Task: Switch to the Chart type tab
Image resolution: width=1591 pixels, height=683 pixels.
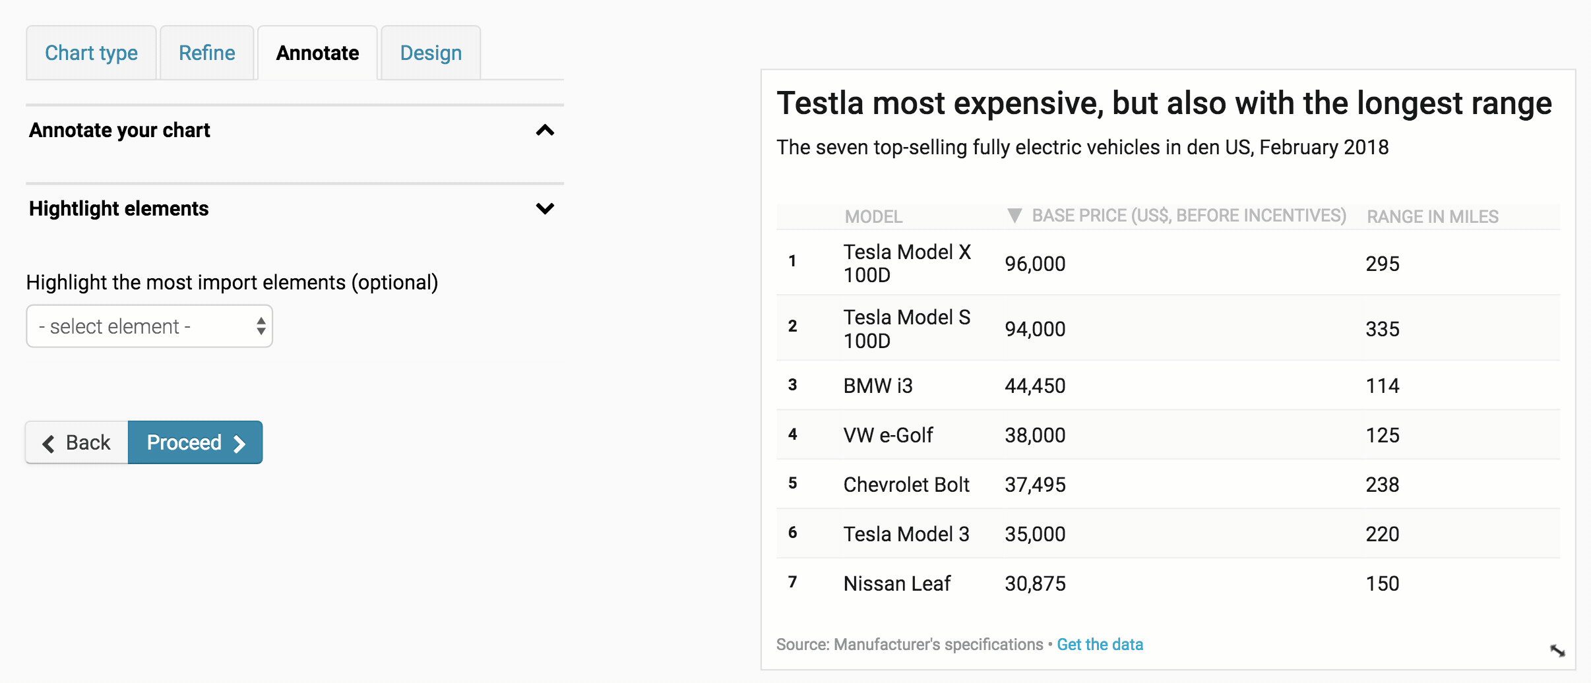Action: point(91,53)
